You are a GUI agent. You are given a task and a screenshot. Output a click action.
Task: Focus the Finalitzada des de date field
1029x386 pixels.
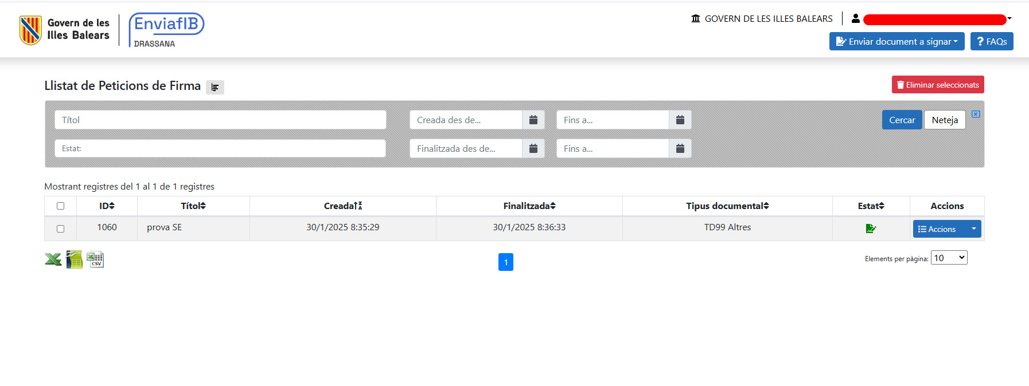click(466, 148)
